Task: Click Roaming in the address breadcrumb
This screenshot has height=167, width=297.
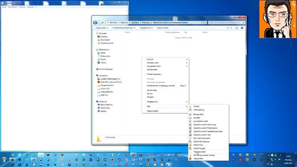Action: pos(146,23)
